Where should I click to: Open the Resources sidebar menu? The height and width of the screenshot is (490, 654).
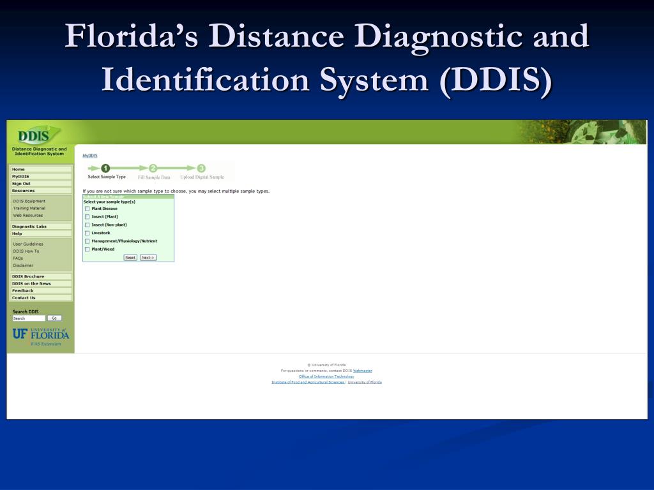click(41, 190)
